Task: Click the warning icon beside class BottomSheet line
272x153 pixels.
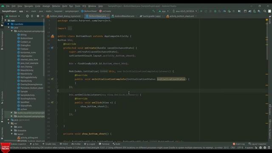Action: coord(53,36)
